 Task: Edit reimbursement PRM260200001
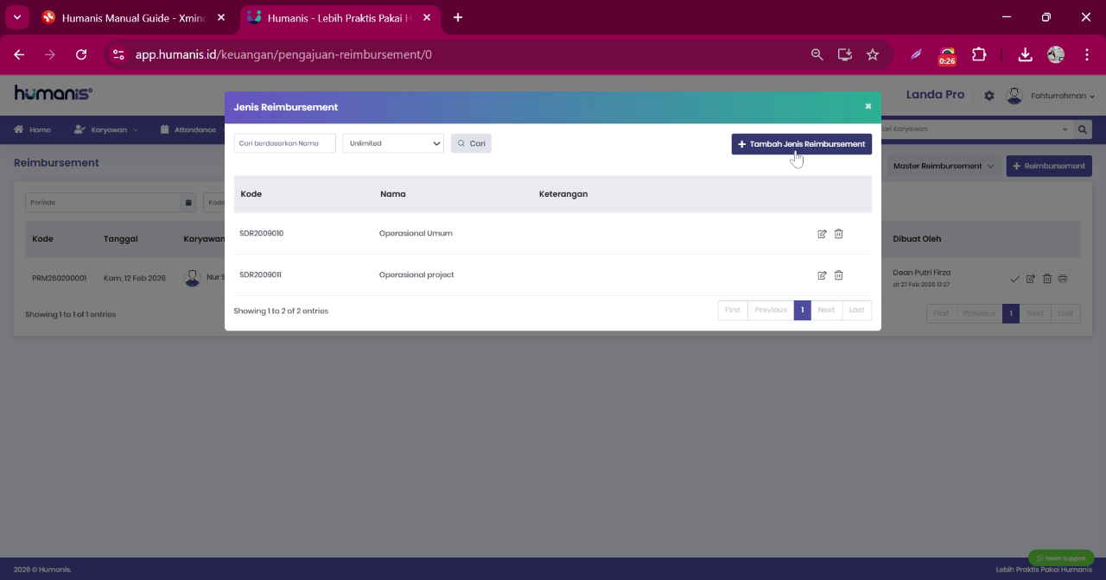pos(1031,279)
